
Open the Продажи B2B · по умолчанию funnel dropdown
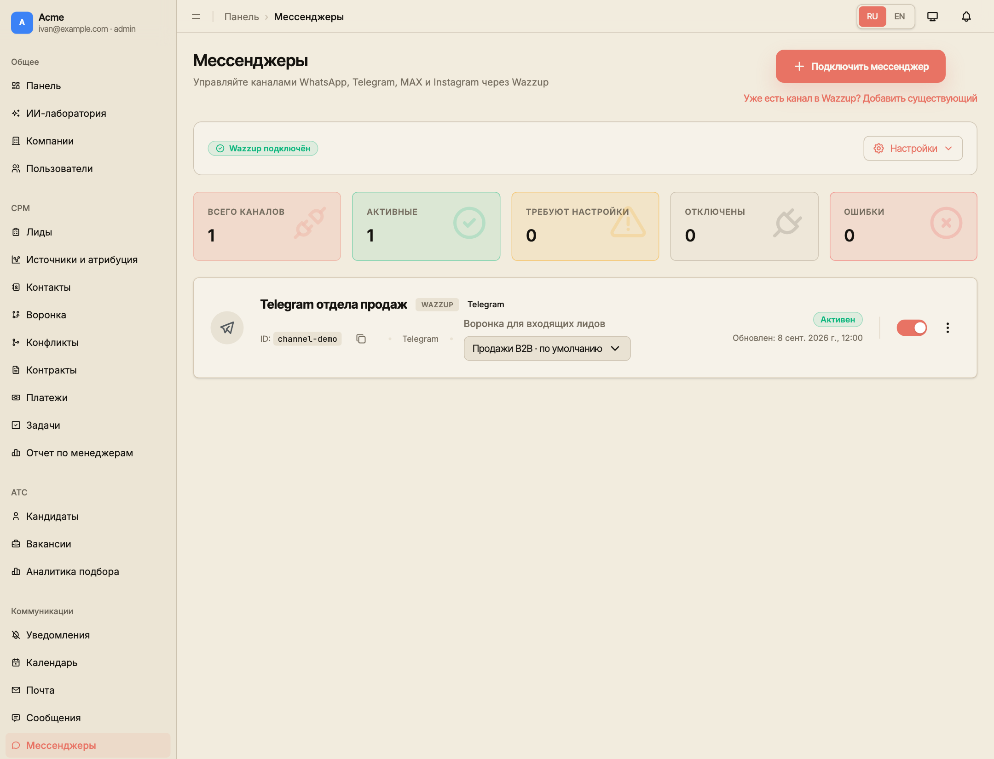click(x=547, y=348)
